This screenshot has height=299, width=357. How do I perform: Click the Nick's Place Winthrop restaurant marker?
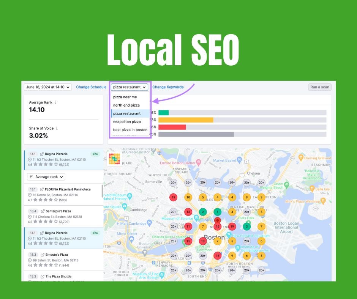coord(323,201)
